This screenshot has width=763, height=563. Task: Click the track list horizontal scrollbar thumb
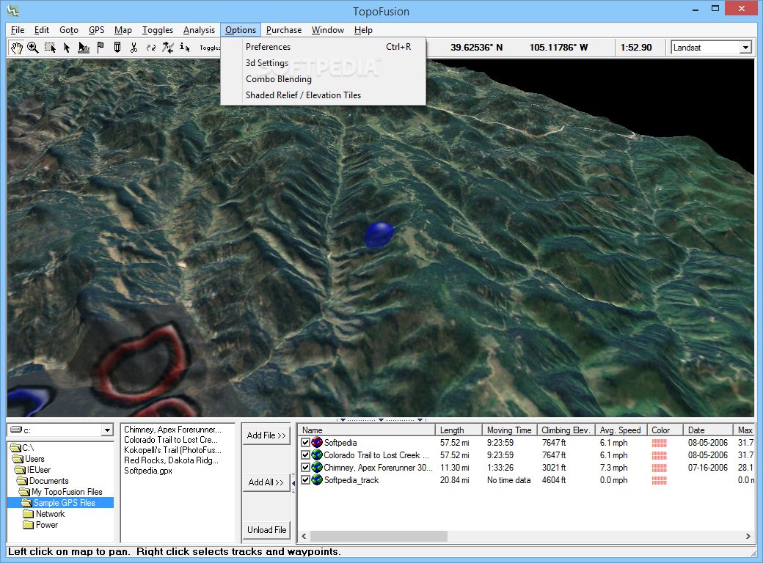(x=379, y=537)
